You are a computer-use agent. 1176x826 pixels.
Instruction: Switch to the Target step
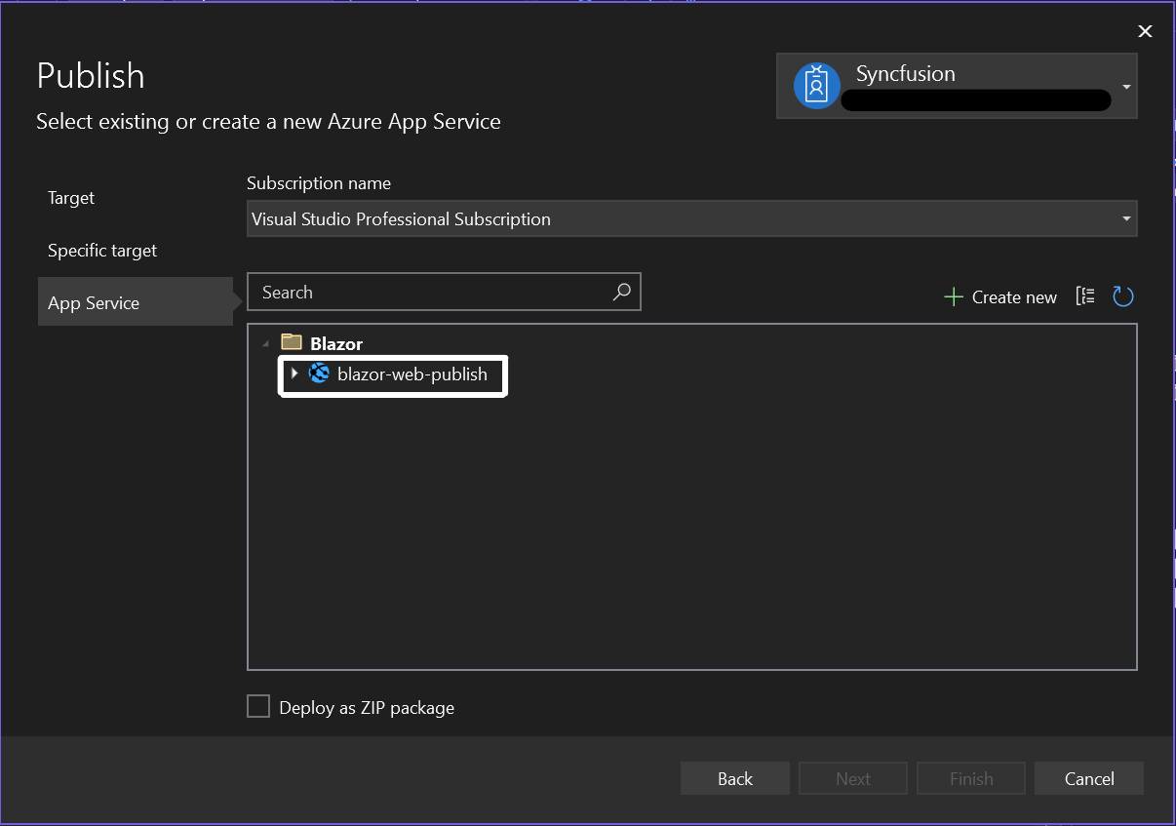(x=70, y=197)
